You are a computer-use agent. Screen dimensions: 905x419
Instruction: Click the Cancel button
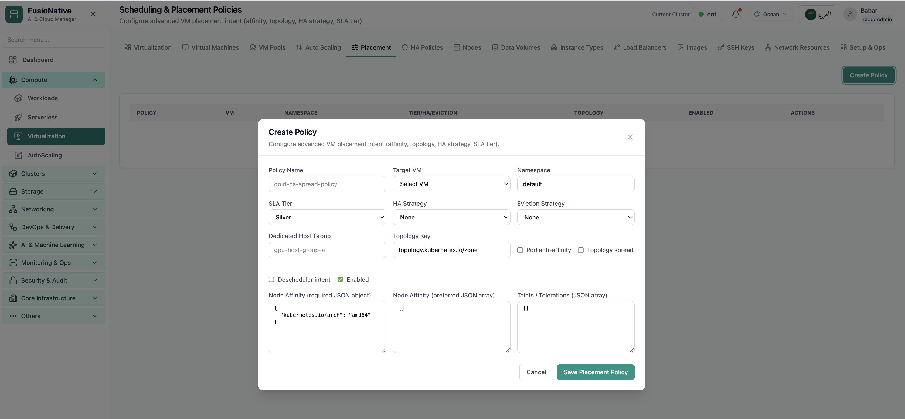click(x=536, y=372)
